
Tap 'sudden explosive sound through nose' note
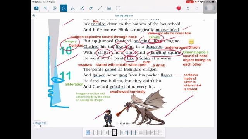coord(103,37)
